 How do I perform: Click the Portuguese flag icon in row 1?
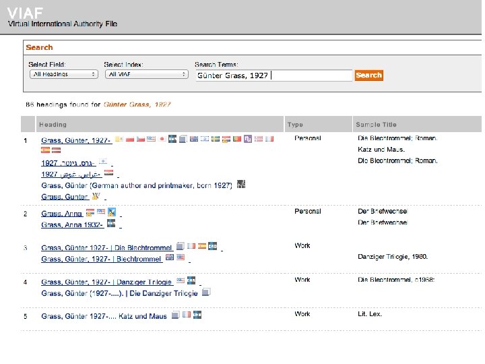[x=237, y=139]
